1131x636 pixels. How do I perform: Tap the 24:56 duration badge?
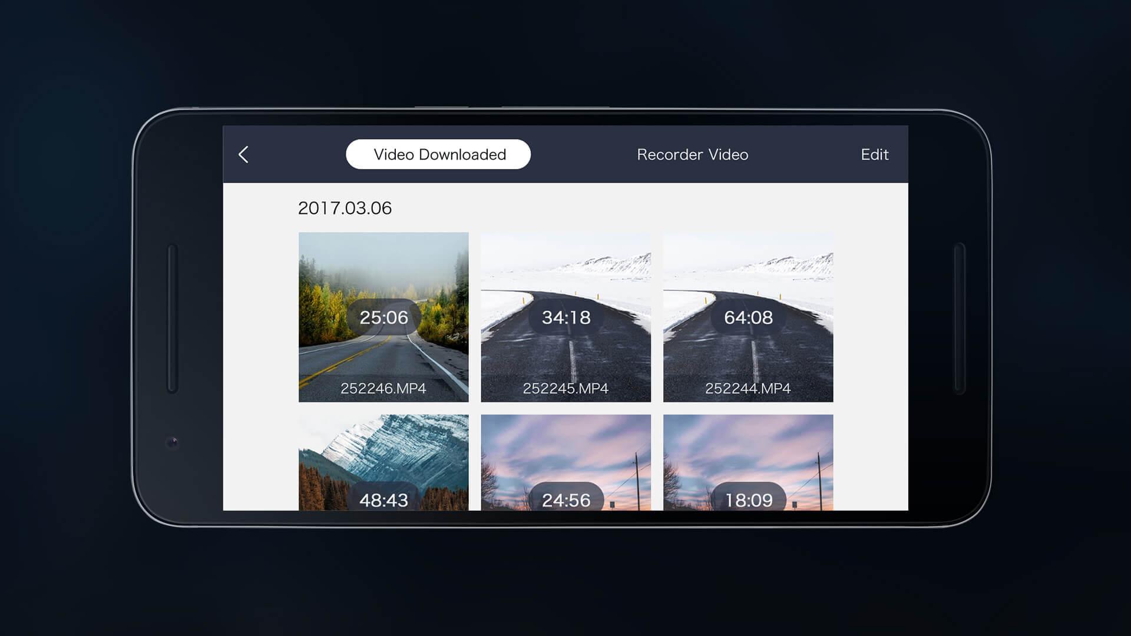click(565, 499)
